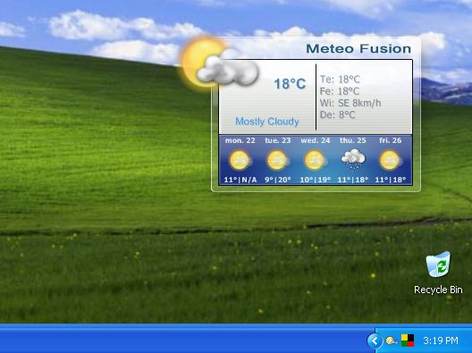The height and width of the screenshot is (353, 472).
Task: Click the large sun and cloud weather icon
Action: 219,63
